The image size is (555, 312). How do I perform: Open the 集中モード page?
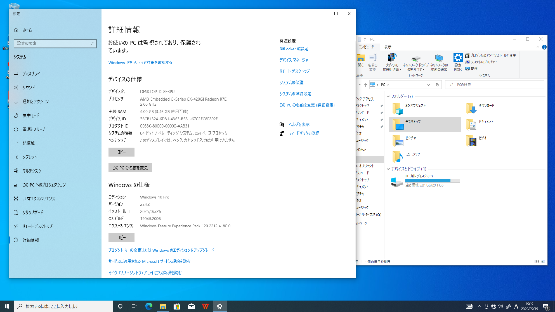31,115
